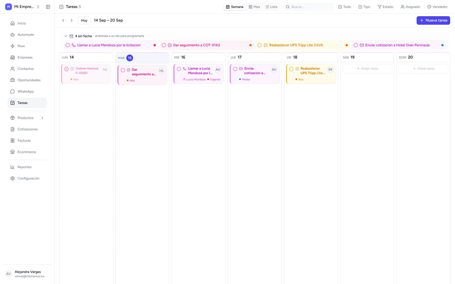
Task: Expand Productos submenu chevron
Action: tap(42, 118)
